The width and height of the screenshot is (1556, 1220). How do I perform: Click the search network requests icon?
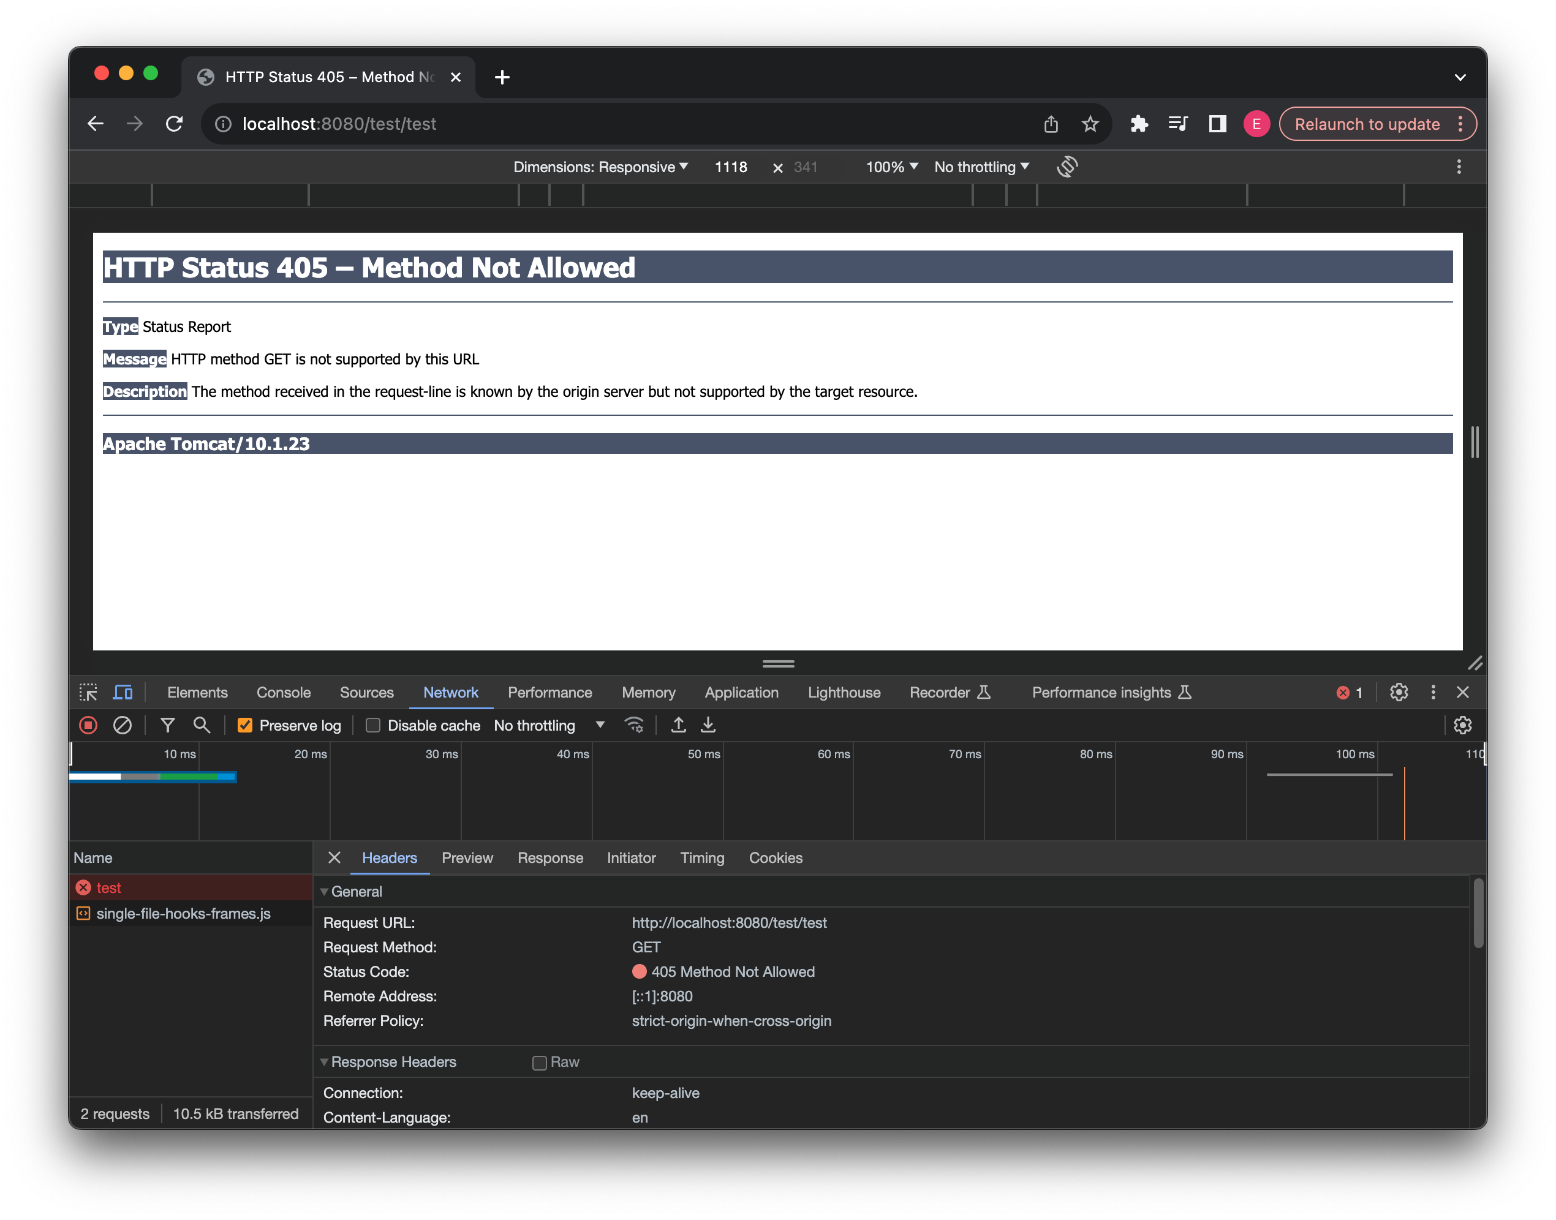tap(202, 724)
